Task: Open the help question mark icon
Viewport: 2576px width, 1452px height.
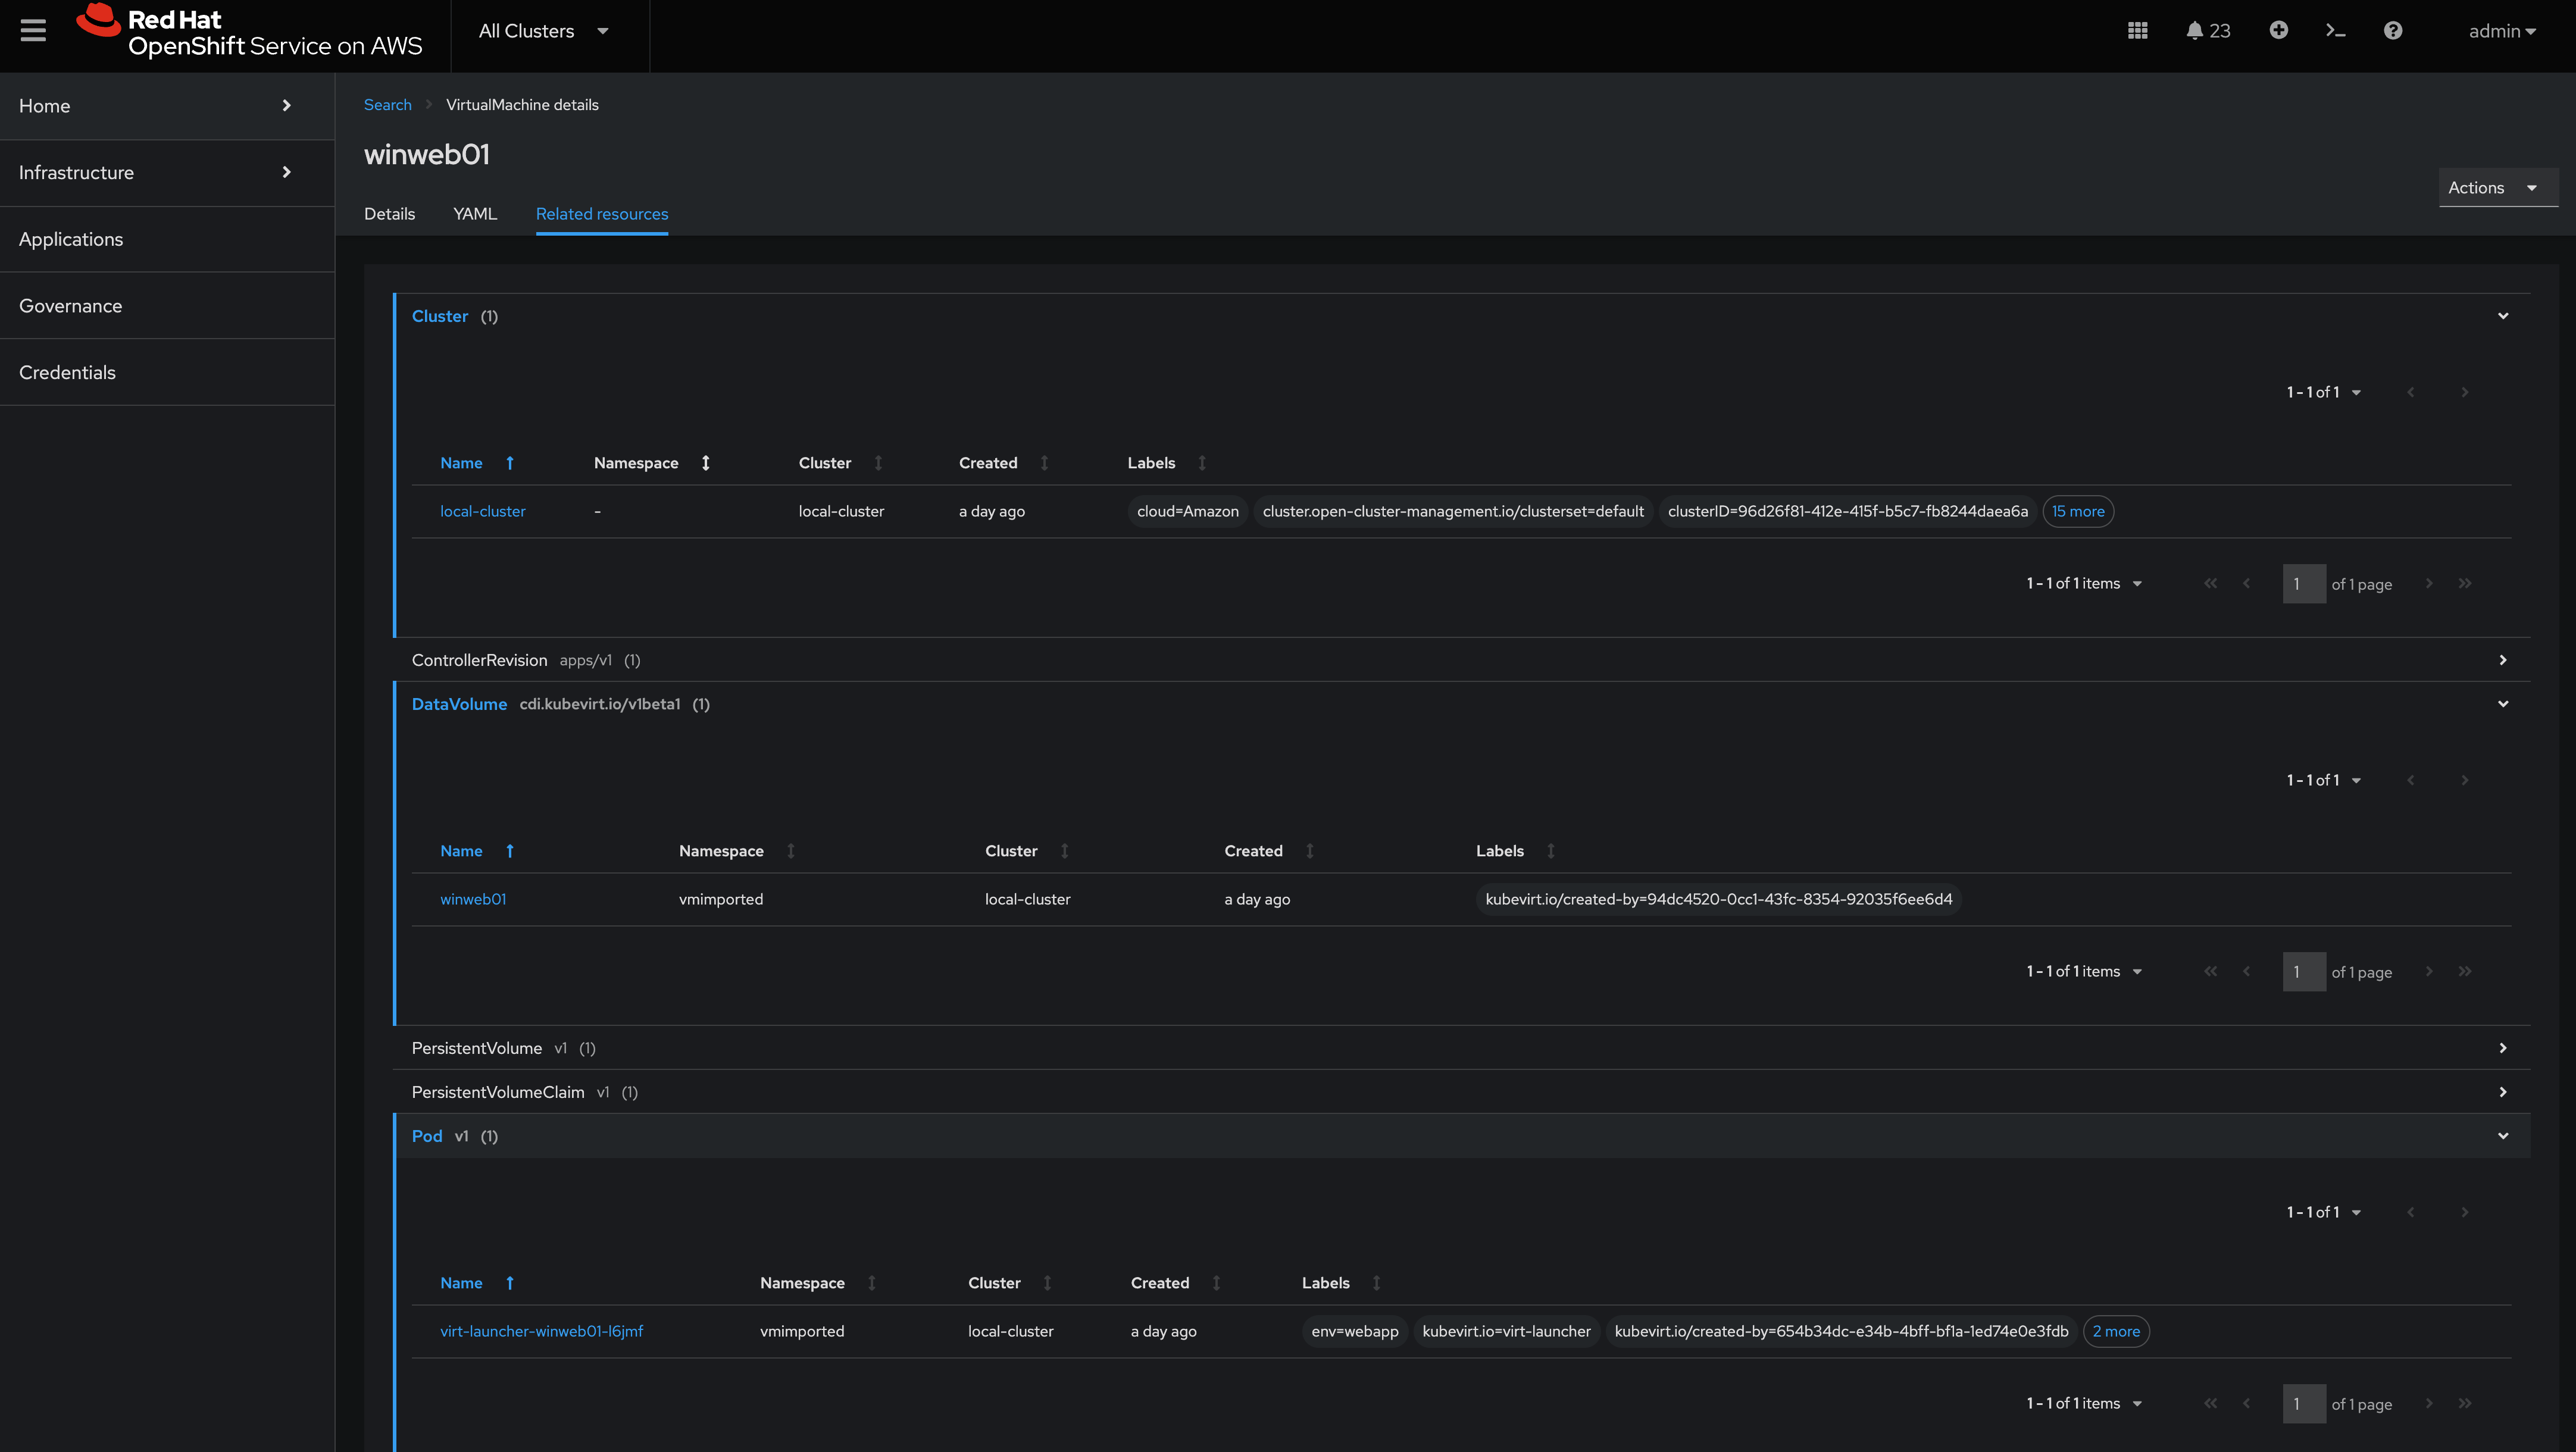Action: point(2393,31)
